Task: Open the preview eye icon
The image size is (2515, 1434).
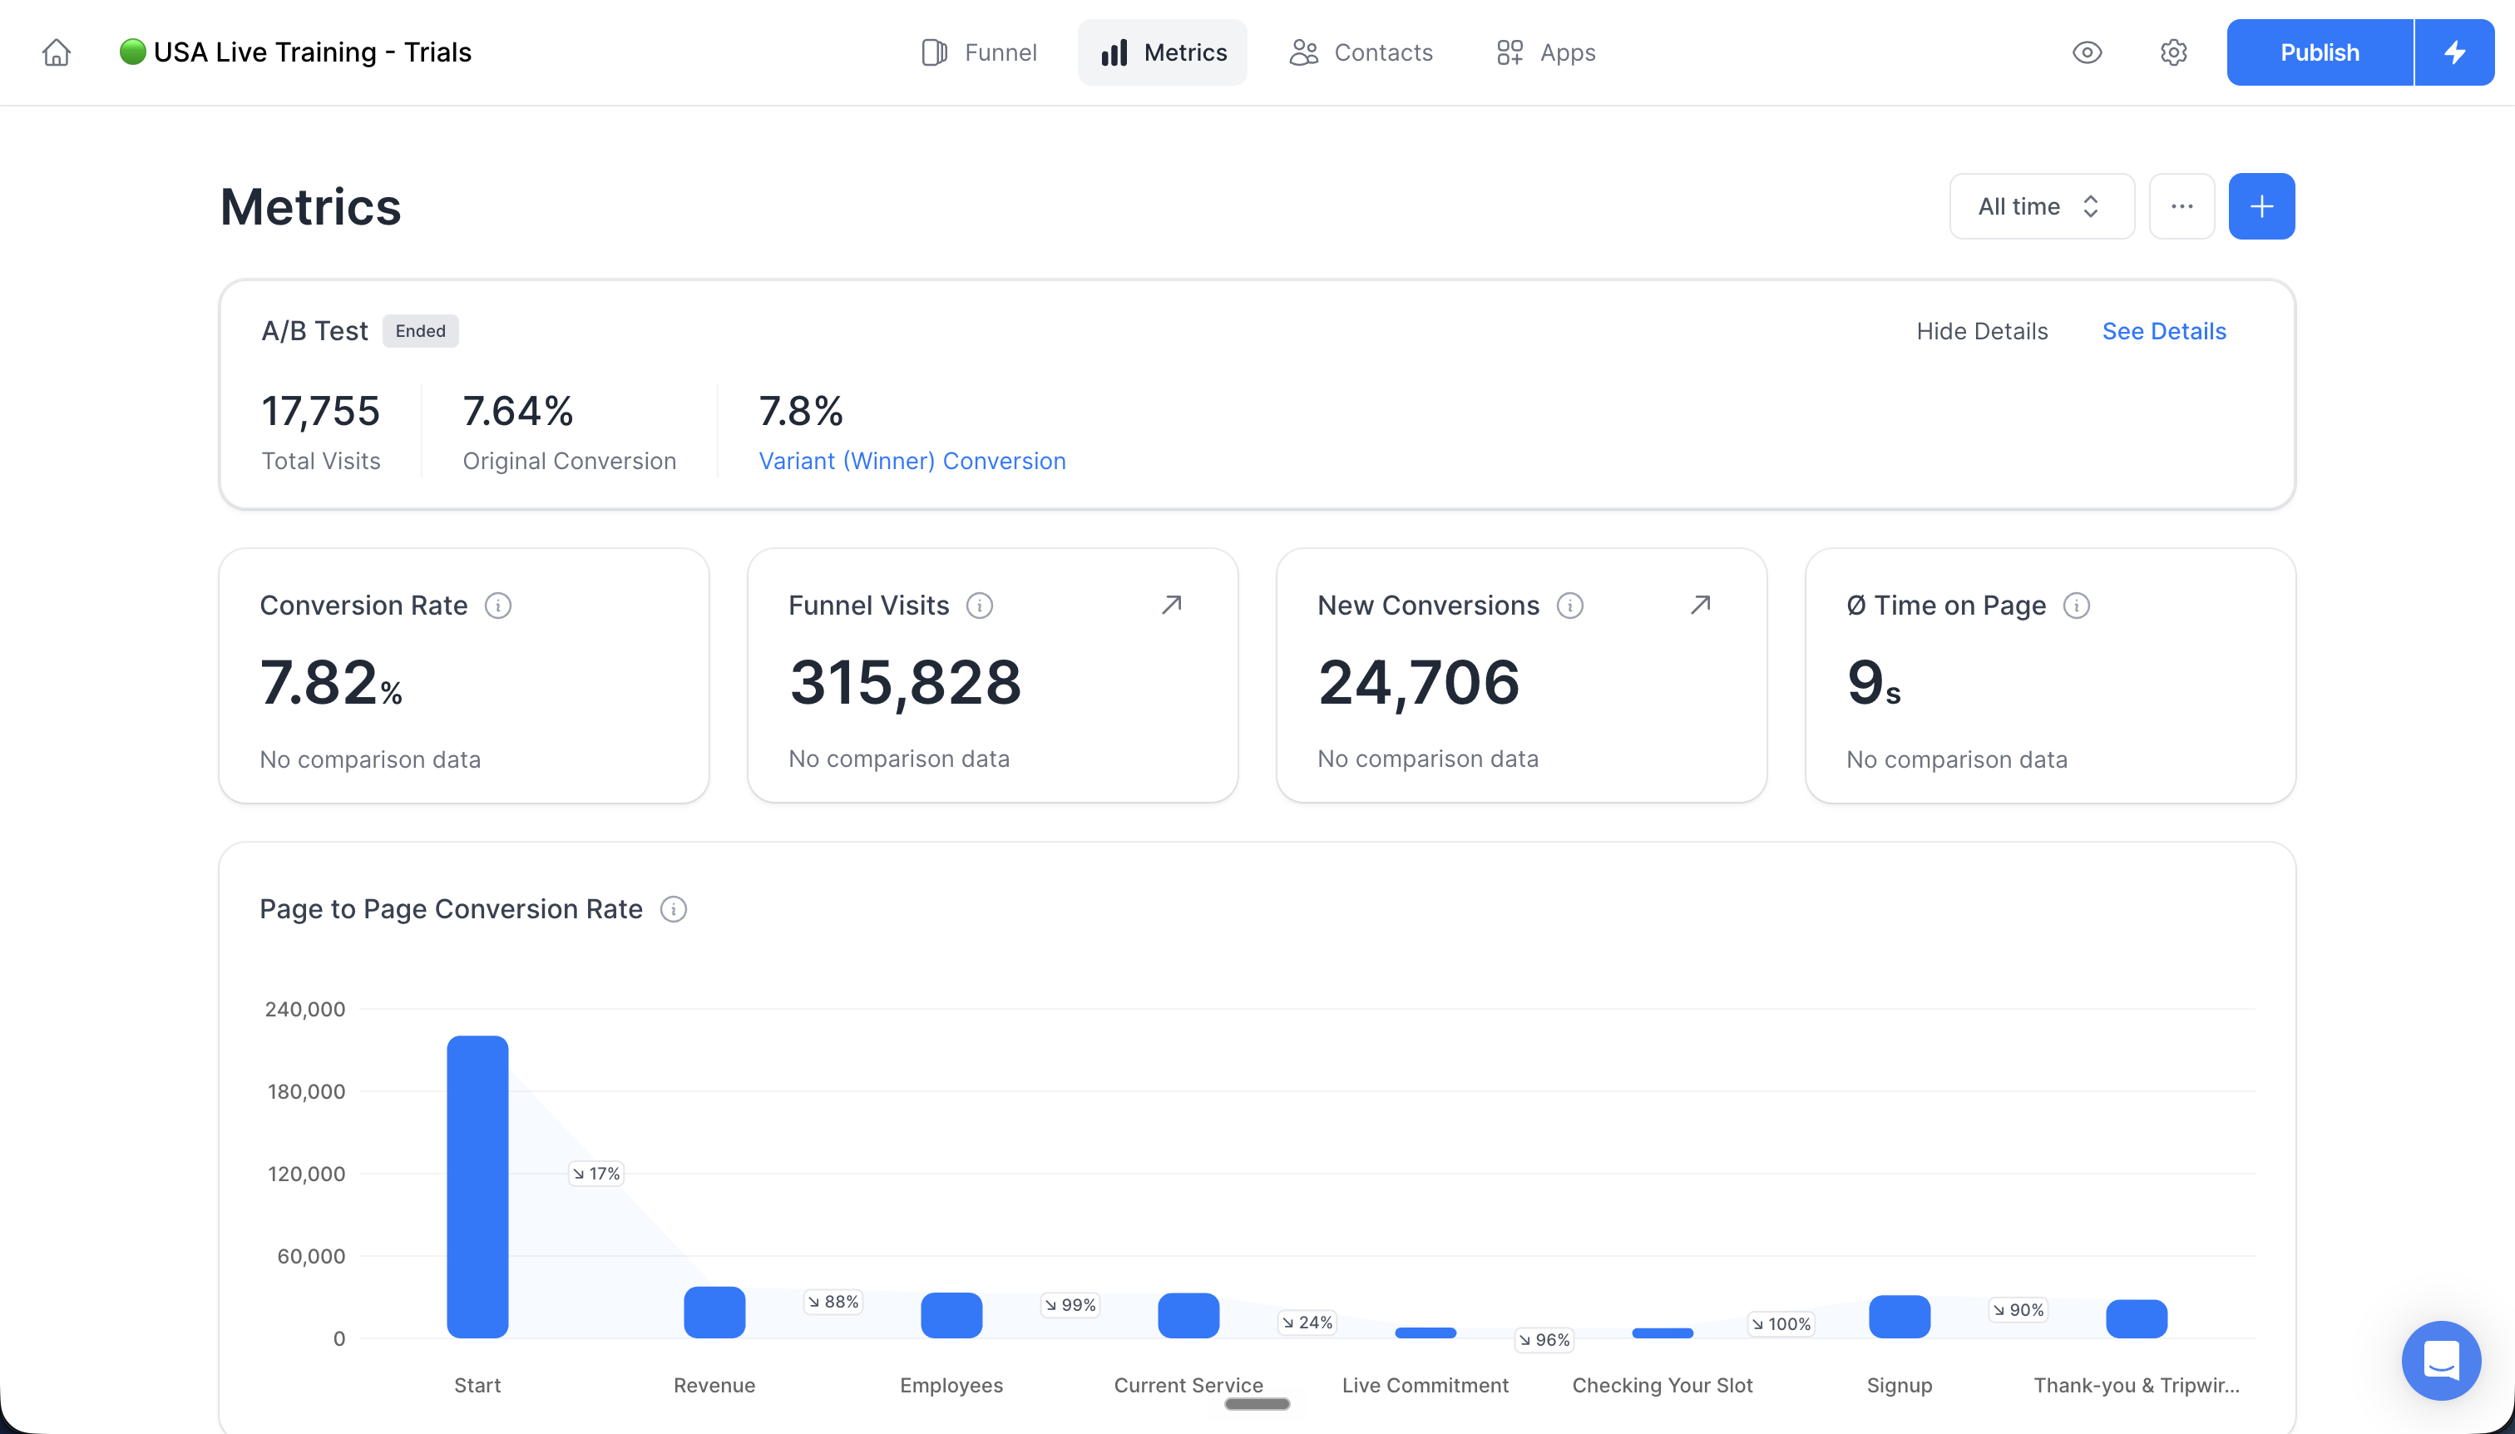Action: point(2087,52)
